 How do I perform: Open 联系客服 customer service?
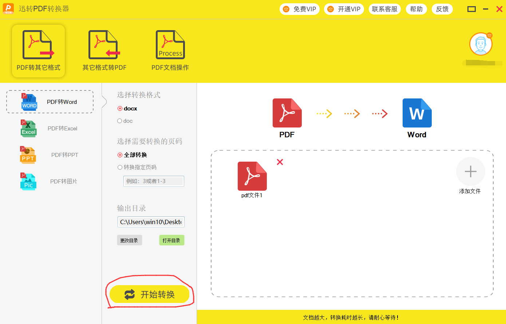tap(385, 9)
